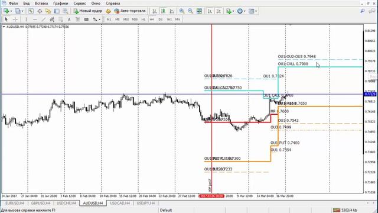Tile chart windows icon
378x213 pixels.
click(x=200, y=11)
